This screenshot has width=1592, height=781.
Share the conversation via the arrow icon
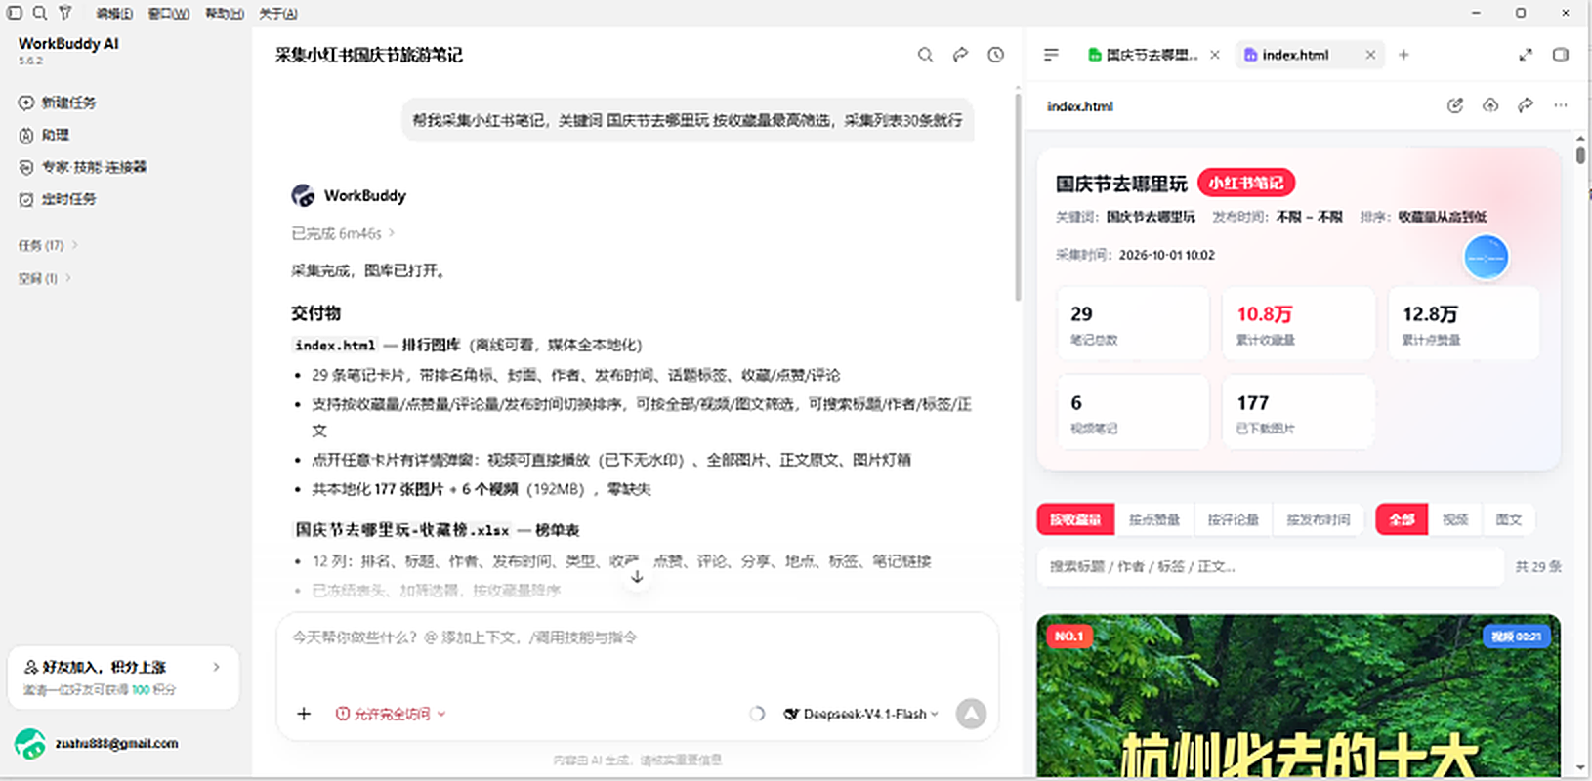click(960, 55)
